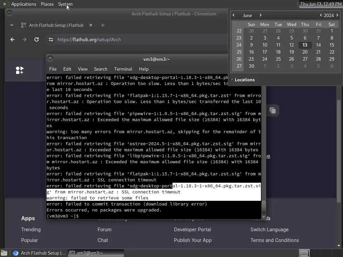343x257 pixels.
Task: Click the workspace switcher in bottom panel
Action: coord(304,253)
